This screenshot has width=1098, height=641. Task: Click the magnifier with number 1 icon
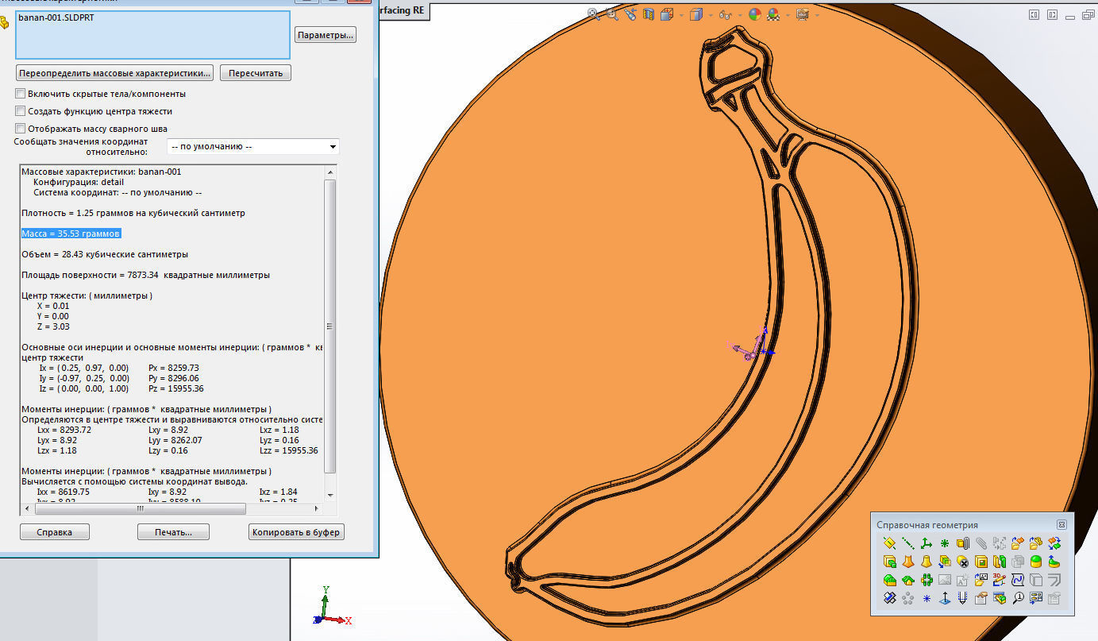[x=1018, y=598]
